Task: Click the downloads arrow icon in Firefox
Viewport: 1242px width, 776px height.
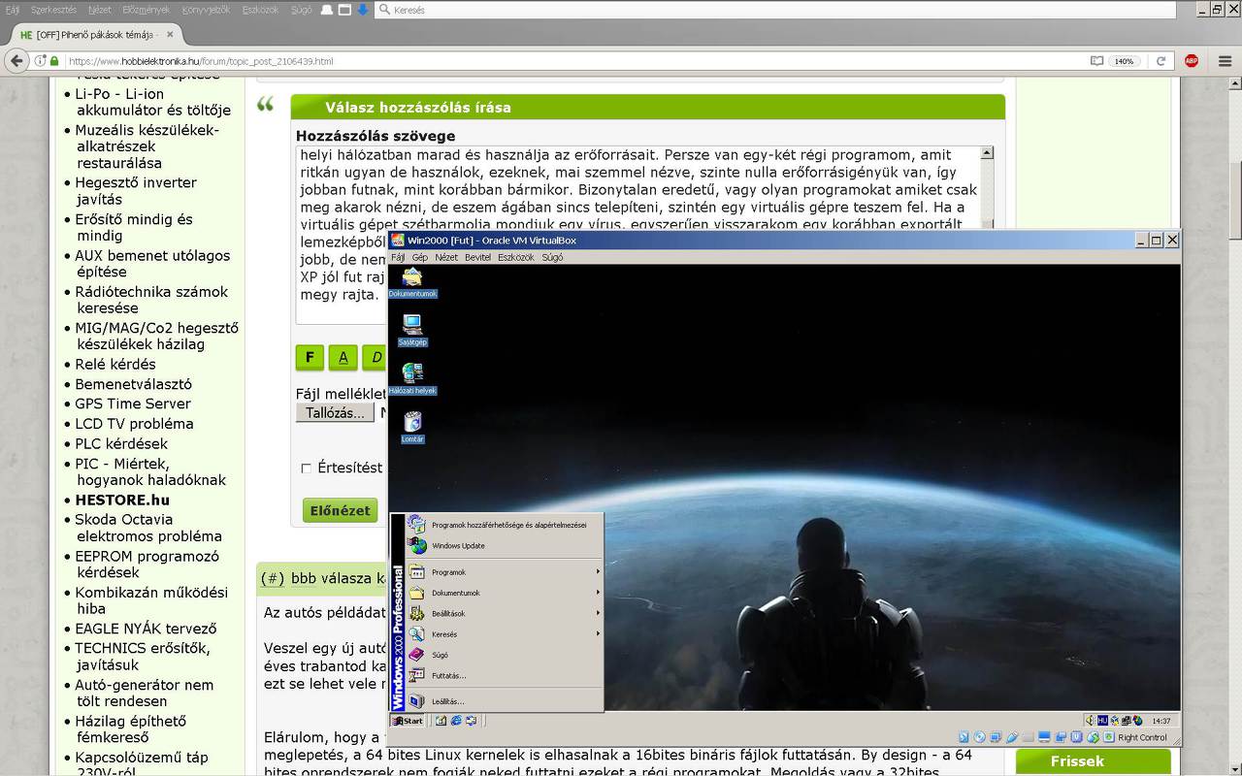Action: pyautogui.click(x=362, y=10)
